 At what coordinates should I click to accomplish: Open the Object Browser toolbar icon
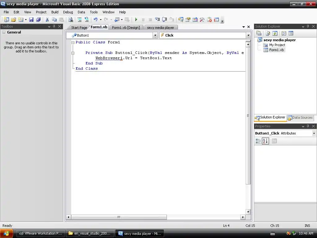pos(195,20)
